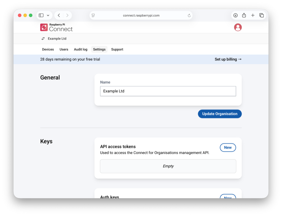Select the Users tab
The width and height of the screenshot is (282, 216).
coord(64,49)
